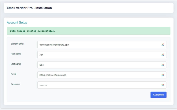Click the Last name label
177x110 pixels.
[x=16, y=64]
